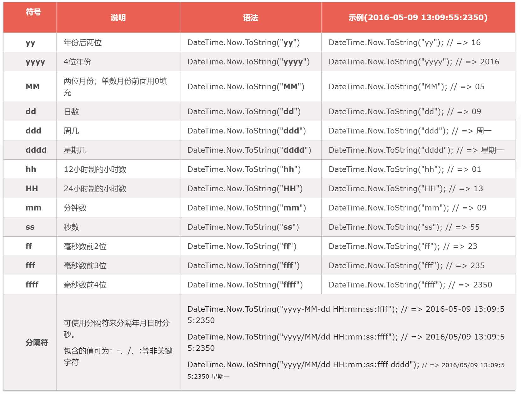
Task: Select the fff symbol cell
Action: (30, 265)
